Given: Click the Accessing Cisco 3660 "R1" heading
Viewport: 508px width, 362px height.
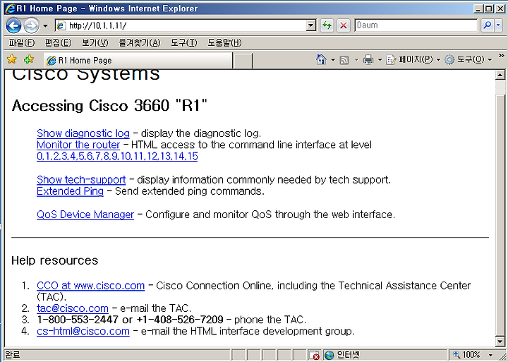Looking at the screenshot, I should point(109,106).
